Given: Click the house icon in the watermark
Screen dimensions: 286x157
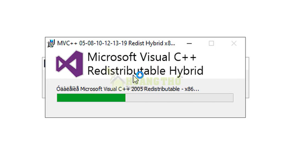Looking at the screenshot, I should (x=118, y=81).
